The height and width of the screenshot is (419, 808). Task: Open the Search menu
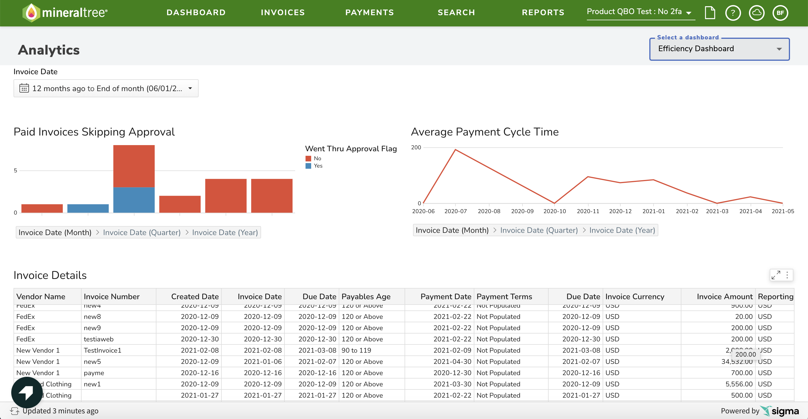(x=456, y=13)
